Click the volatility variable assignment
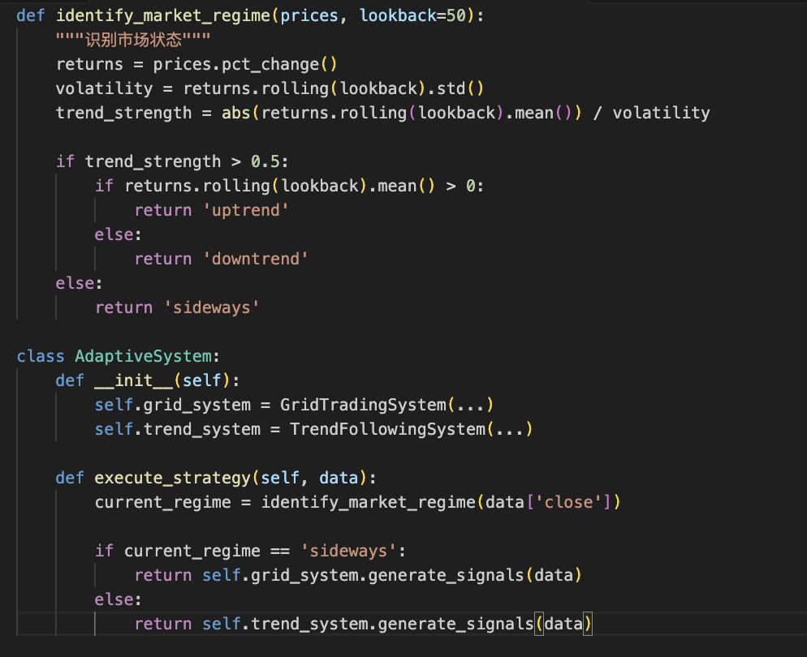The image size is (807, 657). pyautogui.click(x=104, y=89)
